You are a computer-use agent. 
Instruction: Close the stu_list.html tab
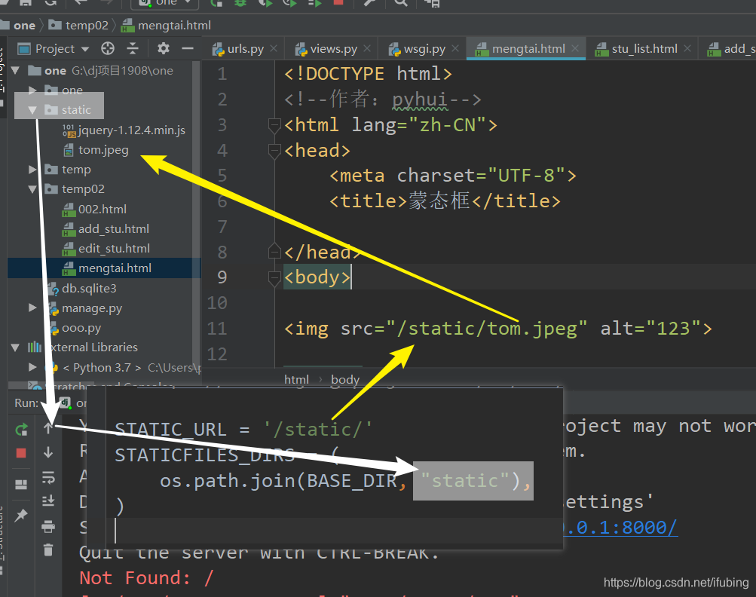point(687,48)
